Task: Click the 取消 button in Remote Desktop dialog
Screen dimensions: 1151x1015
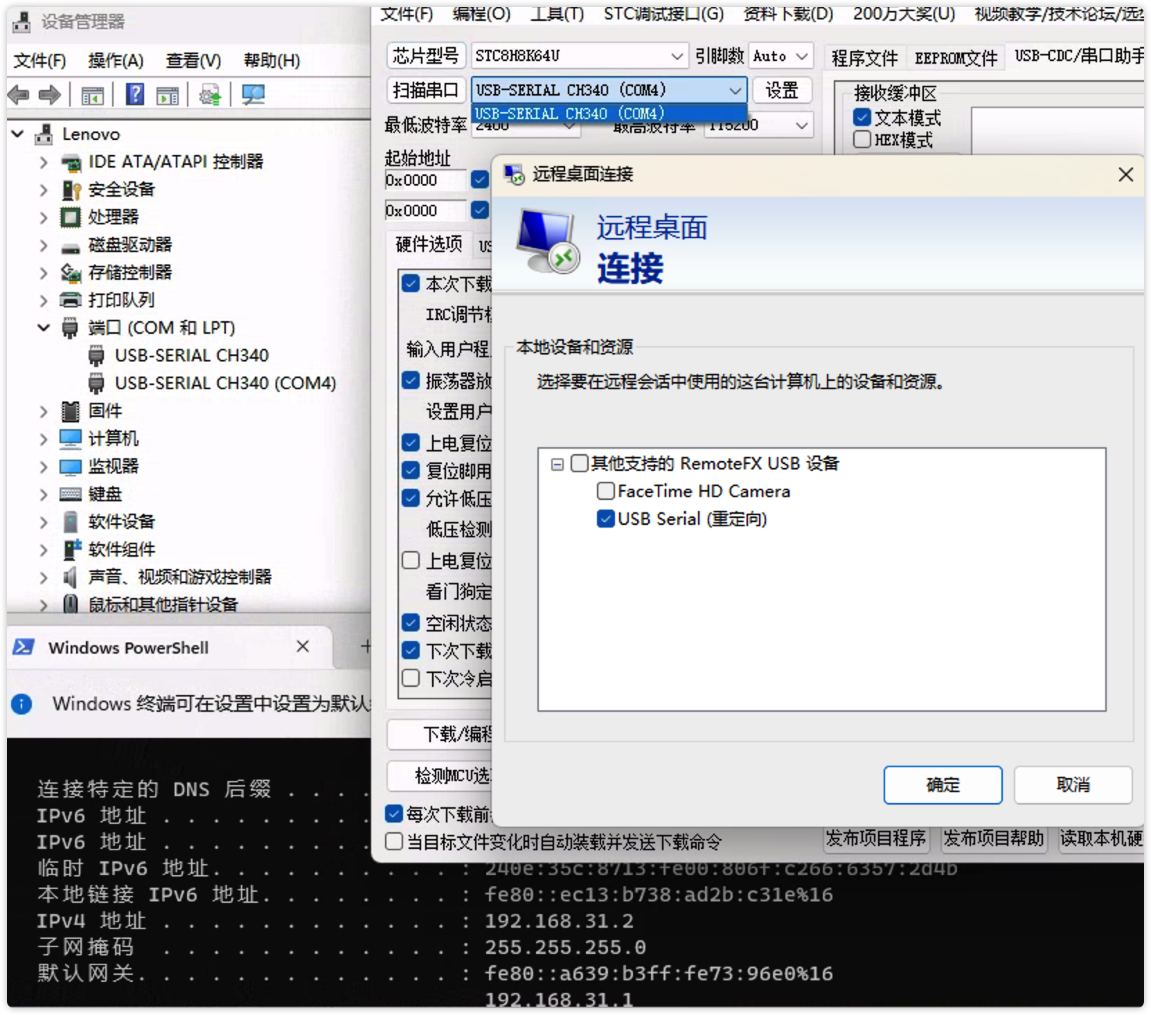Action: click(x=1073, y=784)
